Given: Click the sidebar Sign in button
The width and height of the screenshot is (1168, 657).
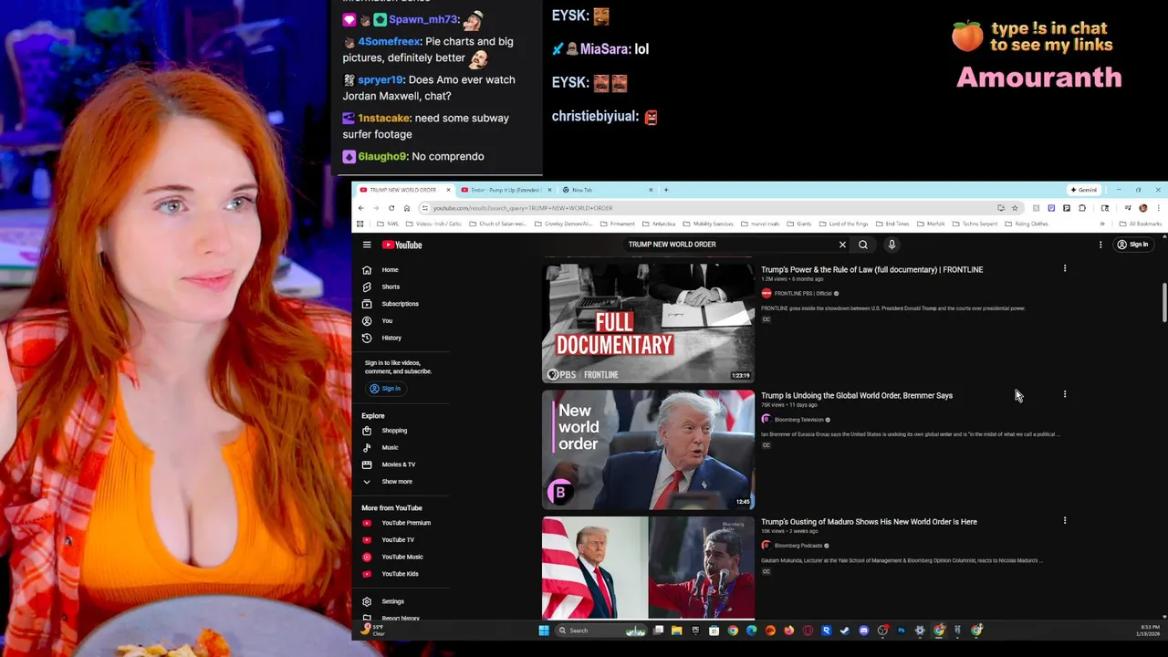Looking at the screenshot, I should pyautogui.click(x=385, y=389).
